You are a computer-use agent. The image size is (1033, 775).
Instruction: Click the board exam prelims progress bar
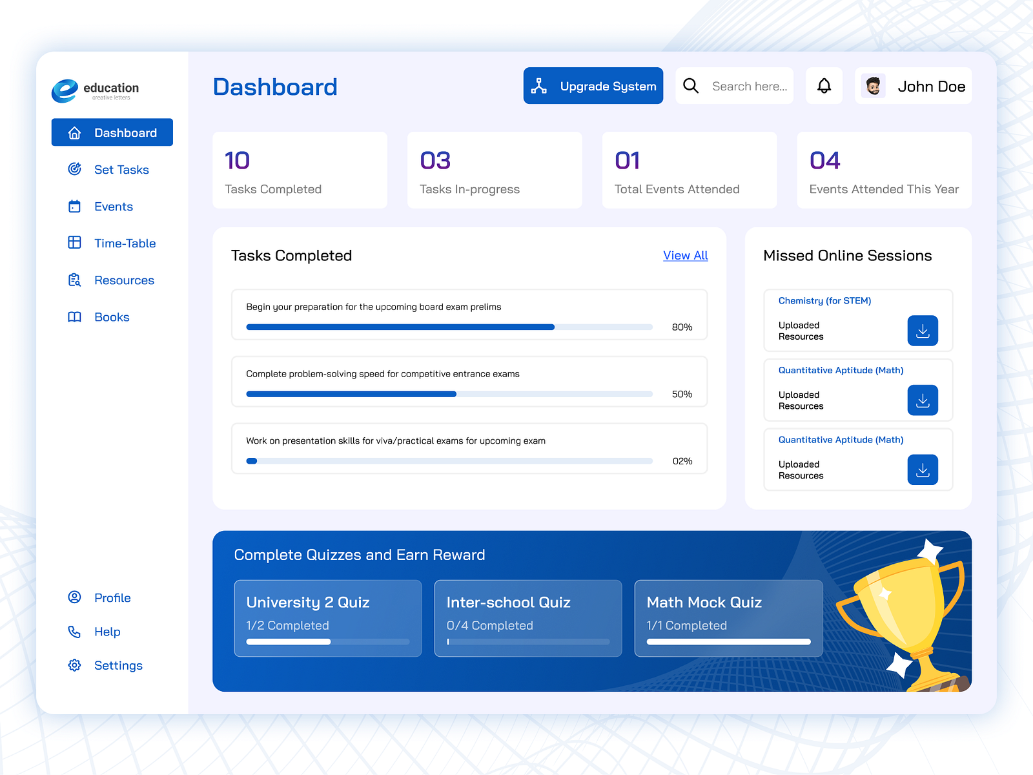(x=449, y=327)
